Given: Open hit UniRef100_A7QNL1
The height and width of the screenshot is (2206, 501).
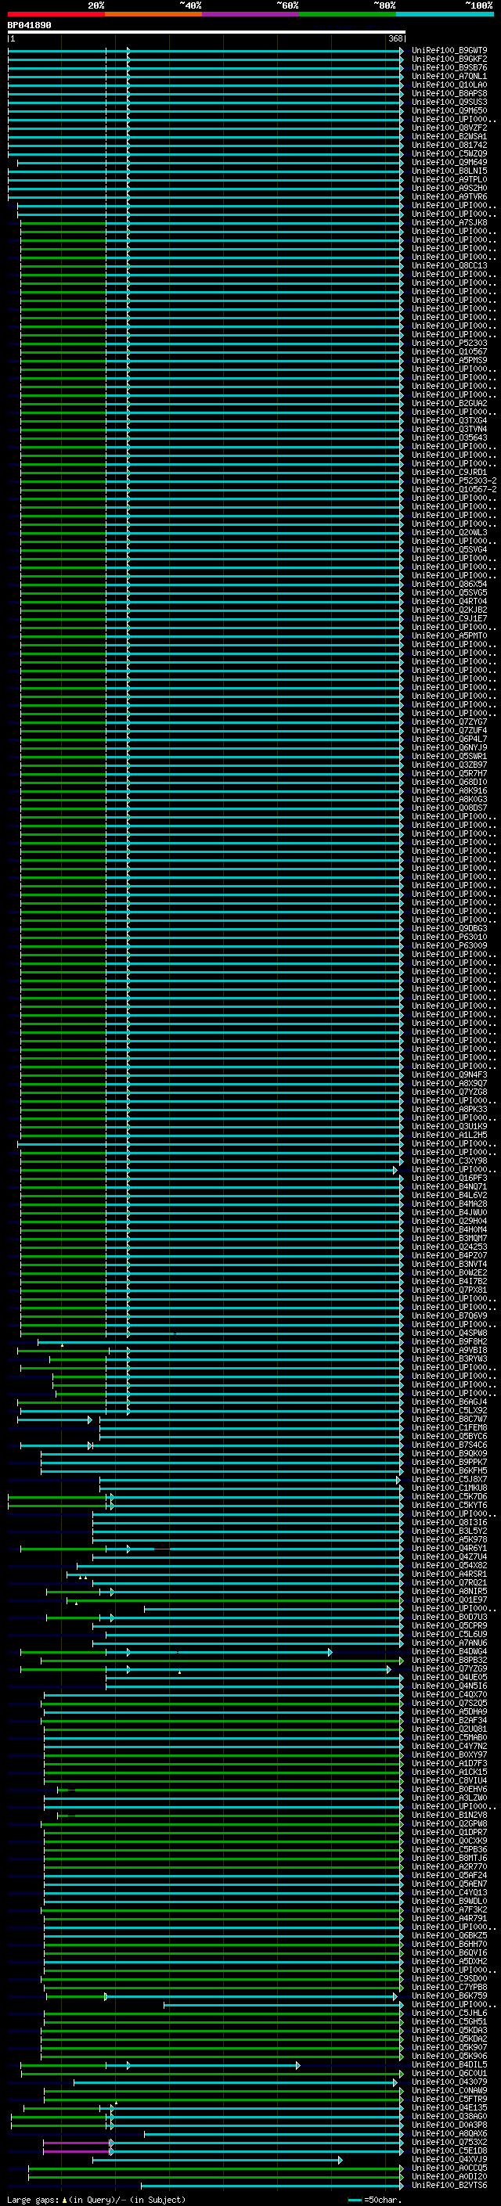Looking at the screenshot, I should point(449,76).
